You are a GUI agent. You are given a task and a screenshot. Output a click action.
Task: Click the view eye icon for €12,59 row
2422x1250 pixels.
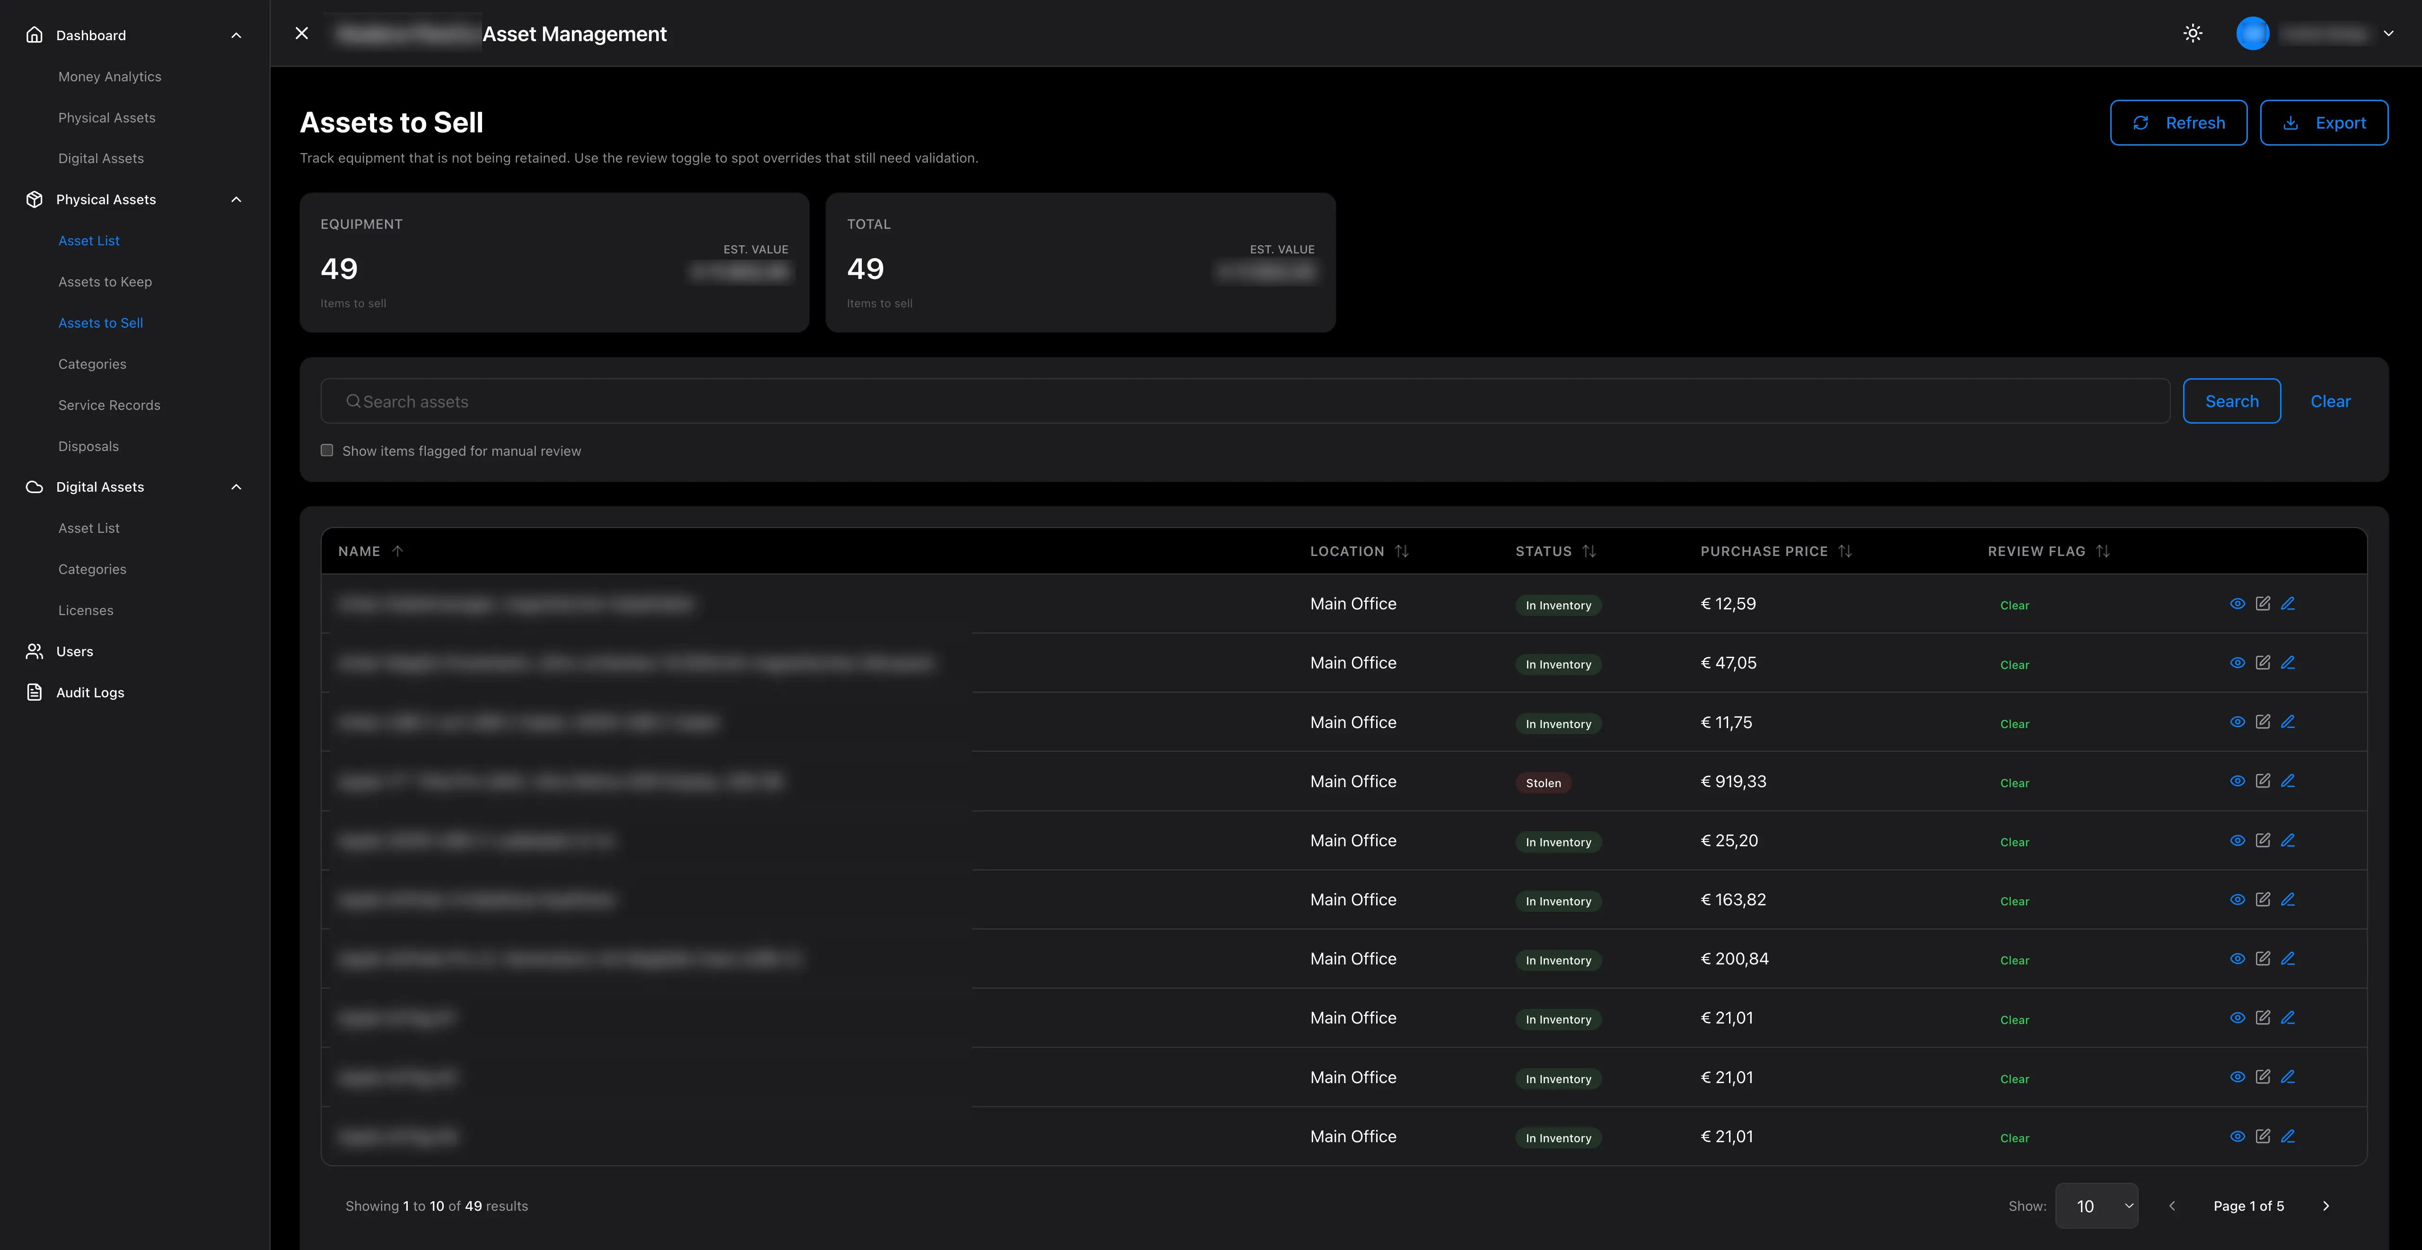coord(2237,604)
